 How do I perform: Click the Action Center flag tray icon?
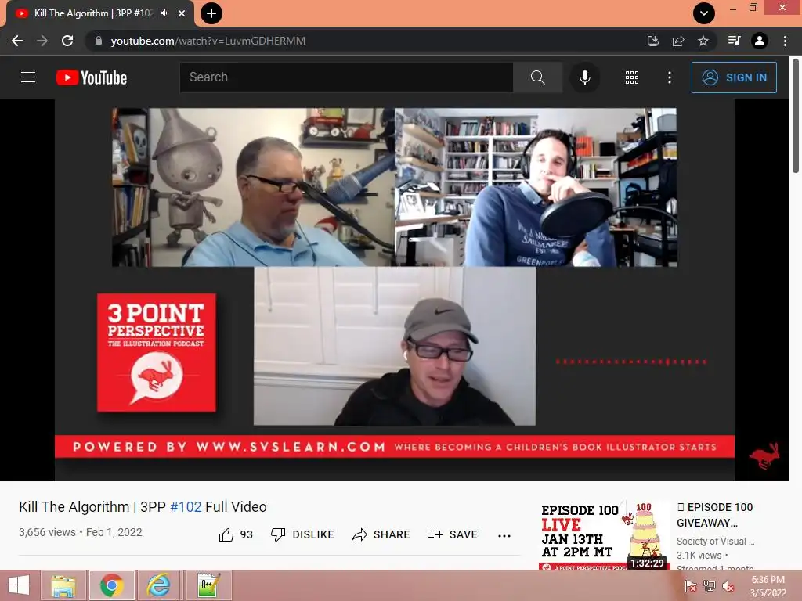pyautogui.click(x=690, y=586)
